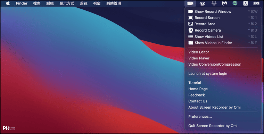Open the LINE menu bar icon
The height and width of the screenshot is (134, 264).
click(x=235, y=3)
